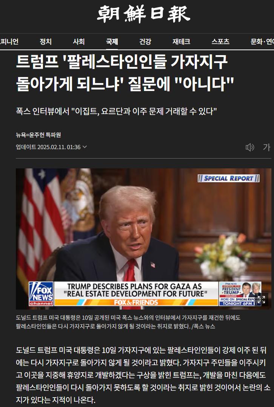Open the 재테크 section

point(182,42)
